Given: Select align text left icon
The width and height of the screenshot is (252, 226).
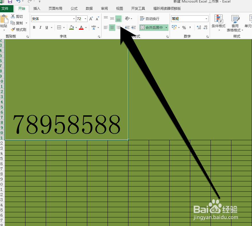Looking at the screenshot, I should 106,27.
